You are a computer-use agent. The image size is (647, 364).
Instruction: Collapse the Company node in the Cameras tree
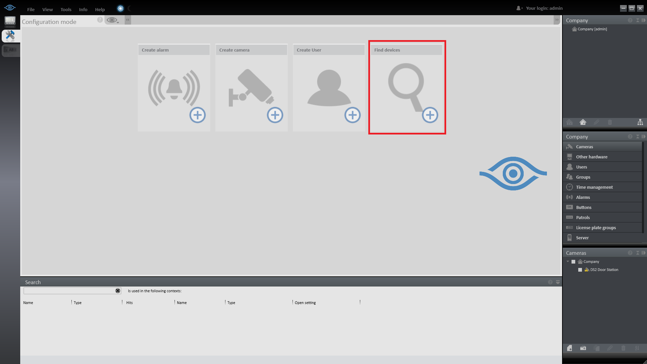coord(568,262)
